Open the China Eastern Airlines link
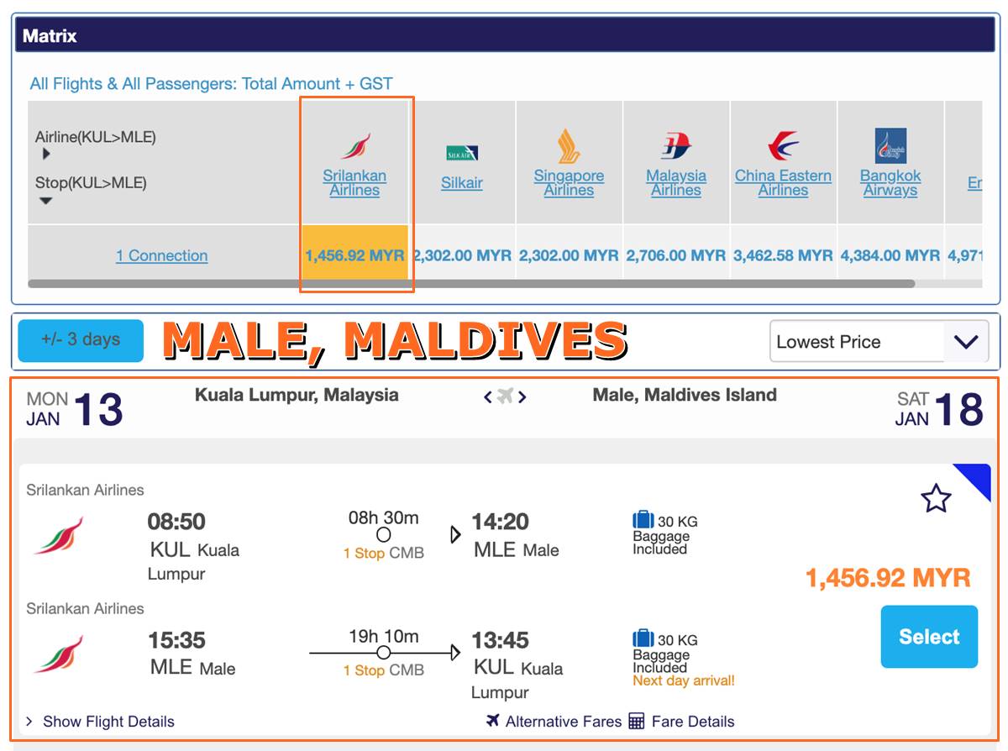 click(x=783, y=183)
